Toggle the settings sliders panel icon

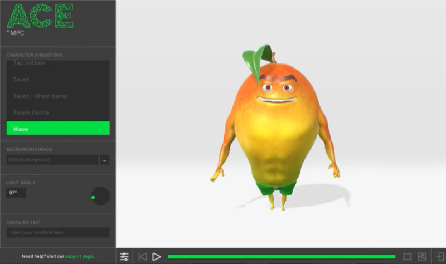coord(124,257)
